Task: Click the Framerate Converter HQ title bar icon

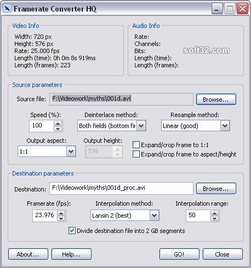Action: (7, 9)
